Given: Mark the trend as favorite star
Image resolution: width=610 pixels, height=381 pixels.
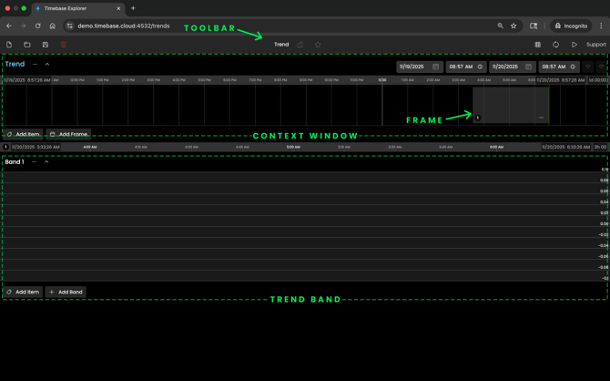Looking at the screenshot, I should (318, 45).
